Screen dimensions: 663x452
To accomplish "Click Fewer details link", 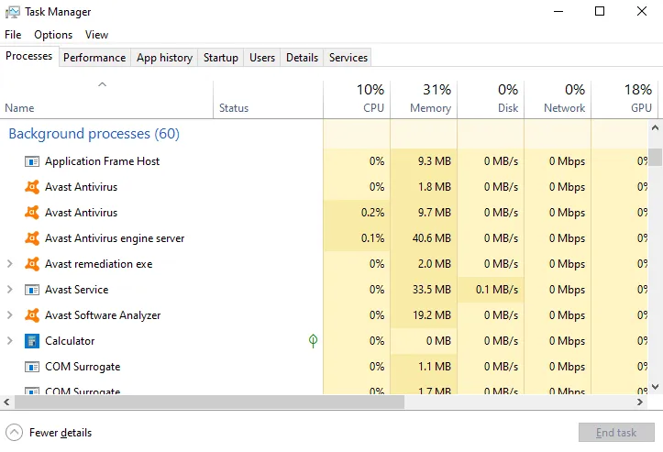I will (61, 433).
